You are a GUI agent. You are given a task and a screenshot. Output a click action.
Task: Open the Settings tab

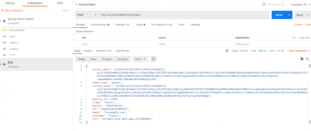pyautogui.click(x=195, y=25)
